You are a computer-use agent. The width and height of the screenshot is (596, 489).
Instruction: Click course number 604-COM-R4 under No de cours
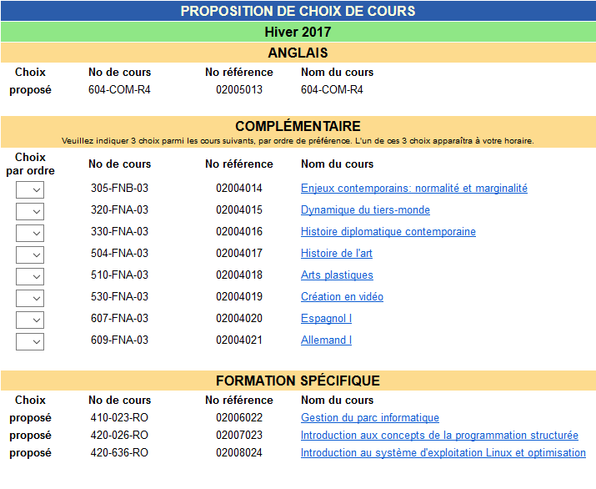[119, 90]
